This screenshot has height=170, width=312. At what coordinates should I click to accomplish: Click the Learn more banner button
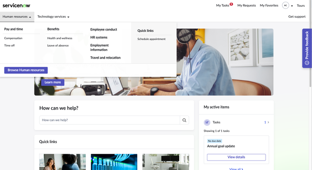[x=53, y=82]
